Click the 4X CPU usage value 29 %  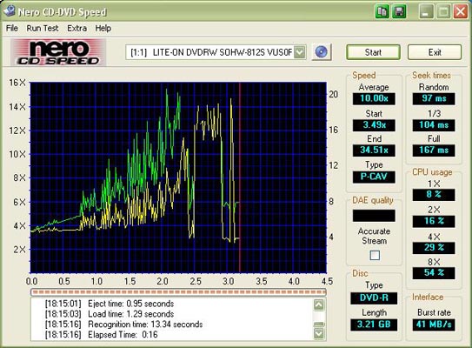click(434, 248)
